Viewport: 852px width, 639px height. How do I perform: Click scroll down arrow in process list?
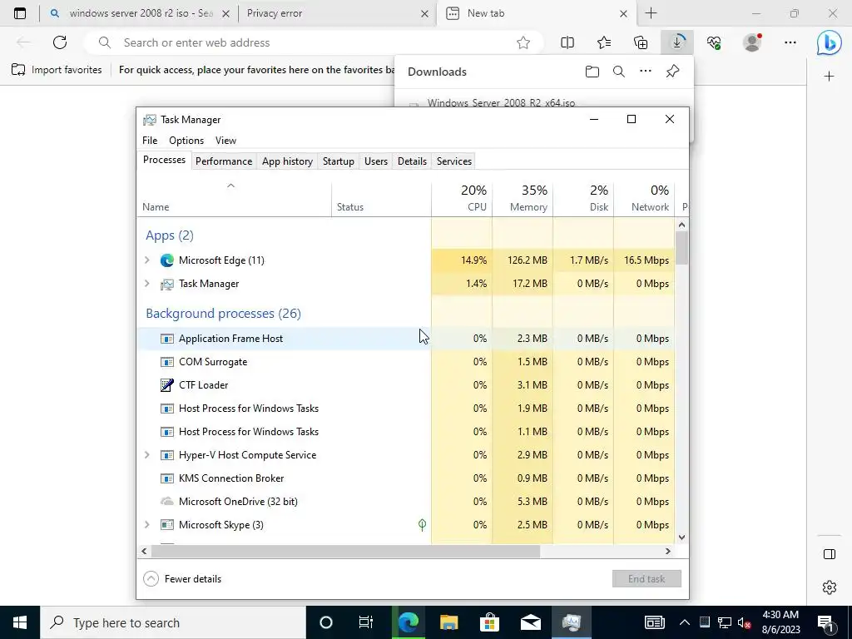click(x=682, y=537)
